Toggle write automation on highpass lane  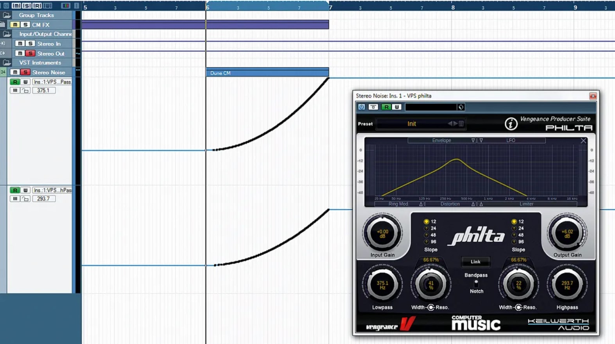coord(25,190)
